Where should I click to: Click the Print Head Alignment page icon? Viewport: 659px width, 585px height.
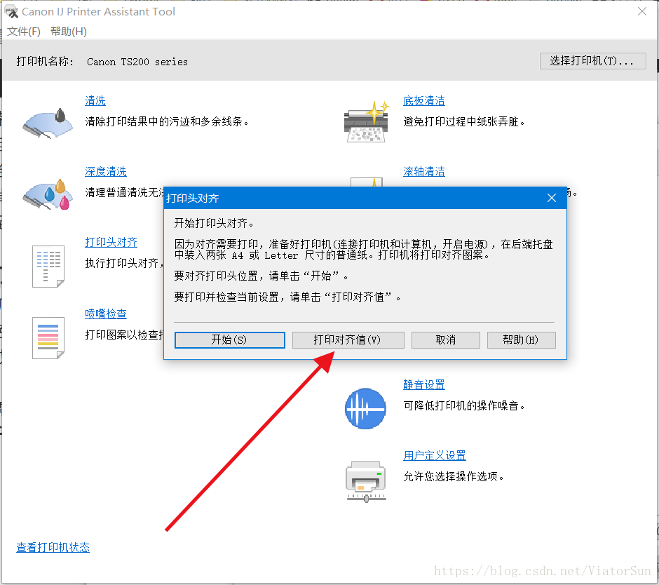coord(48,267)
